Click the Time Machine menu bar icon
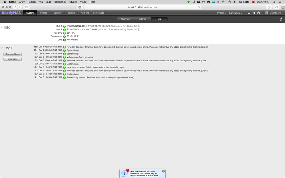Image resolution: width=285 pixels, height=178 pixels. click(x=229, y=2)
